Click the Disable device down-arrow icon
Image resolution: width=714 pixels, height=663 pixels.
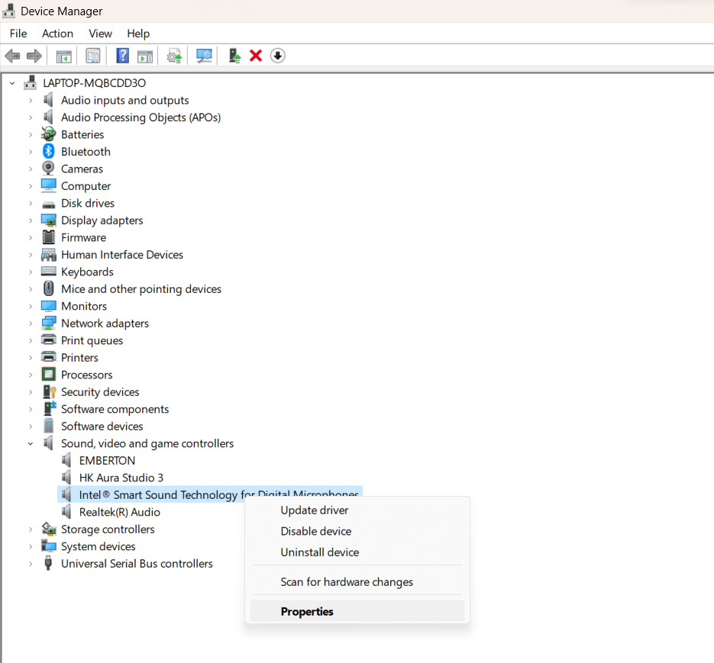pos(278,56)
